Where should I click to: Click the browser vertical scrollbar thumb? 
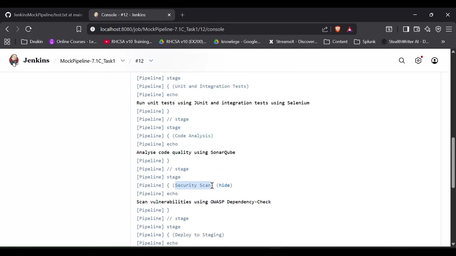click(453, 162)
